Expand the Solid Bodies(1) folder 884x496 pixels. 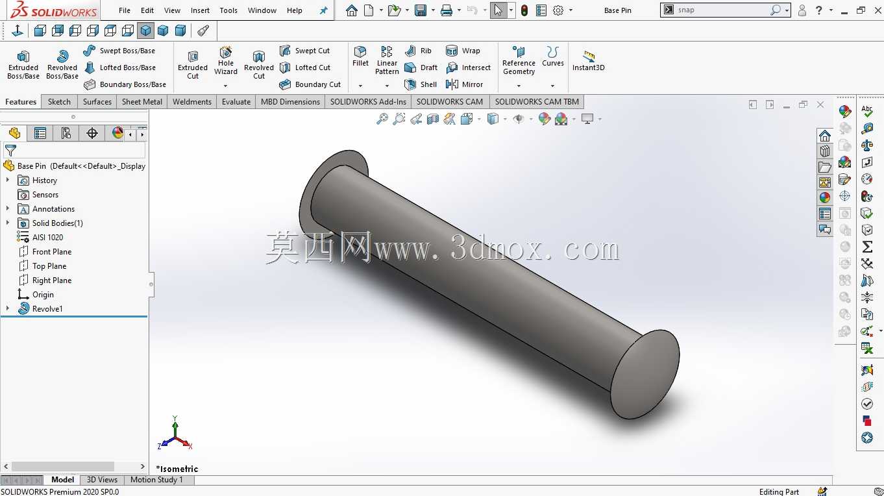pyautogui.click(x=8, y=223)
